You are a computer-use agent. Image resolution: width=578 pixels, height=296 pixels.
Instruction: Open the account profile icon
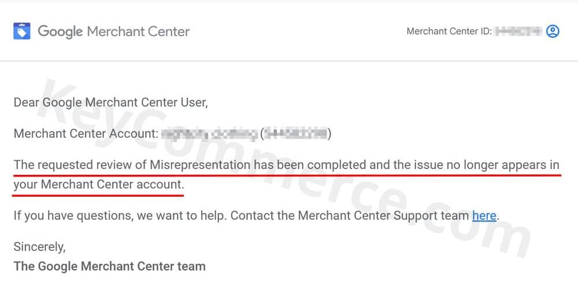553,31
